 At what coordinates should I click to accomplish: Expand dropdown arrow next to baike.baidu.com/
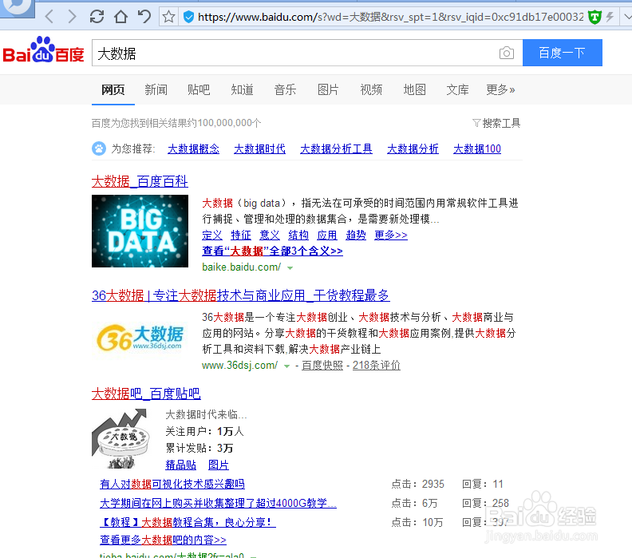(290, 267)
